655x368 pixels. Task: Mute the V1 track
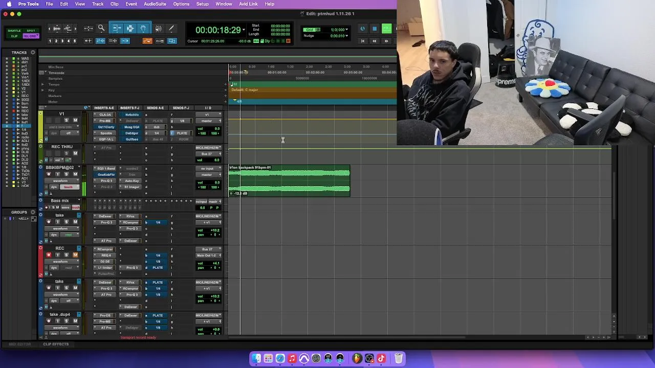(75, 121)
